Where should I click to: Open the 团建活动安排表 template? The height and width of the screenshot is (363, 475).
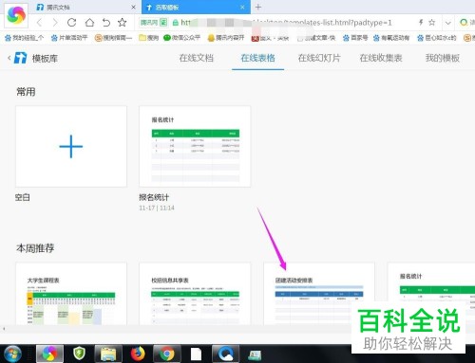(x=319, y=294)
